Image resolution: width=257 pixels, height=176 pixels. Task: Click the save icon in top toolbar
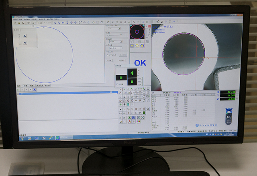coord(24,23)
